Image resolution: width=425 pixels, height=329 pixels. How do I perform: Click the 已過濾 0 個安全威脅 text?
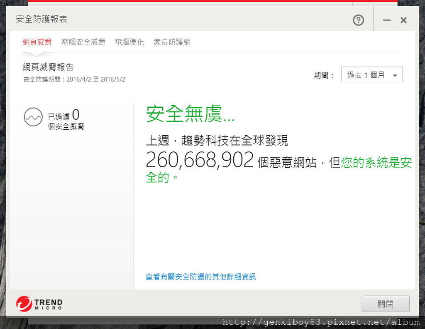click(x=66, y=119)
